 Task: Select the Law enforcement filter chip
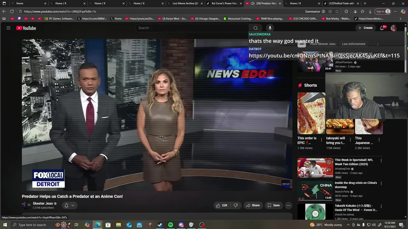353,44
